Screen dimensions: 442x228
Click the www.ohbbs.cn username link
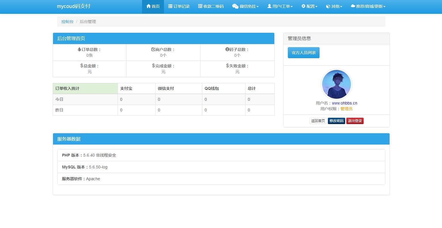[344, 103]
